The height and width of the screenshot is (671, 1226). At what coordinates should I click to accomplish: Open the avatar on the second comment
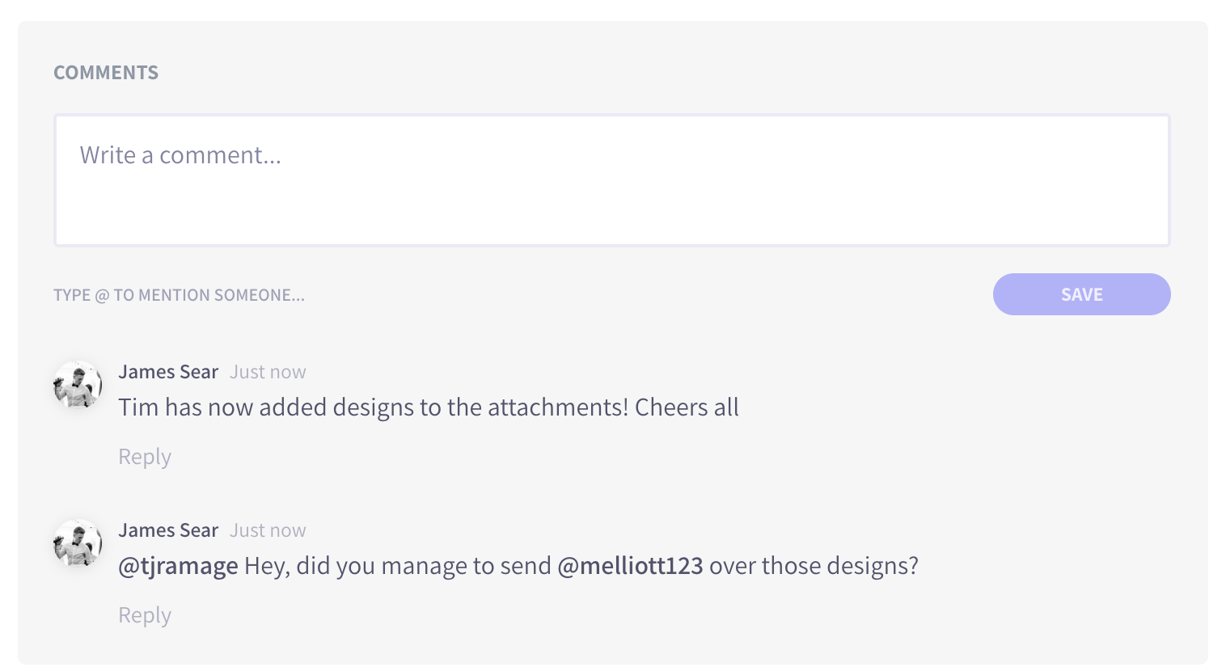pos(78,543)
